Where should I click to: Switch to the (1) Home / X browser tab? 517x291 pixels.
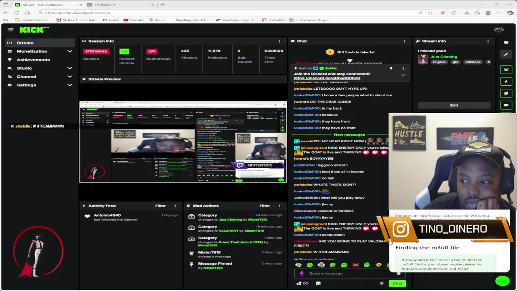(121, 5)
